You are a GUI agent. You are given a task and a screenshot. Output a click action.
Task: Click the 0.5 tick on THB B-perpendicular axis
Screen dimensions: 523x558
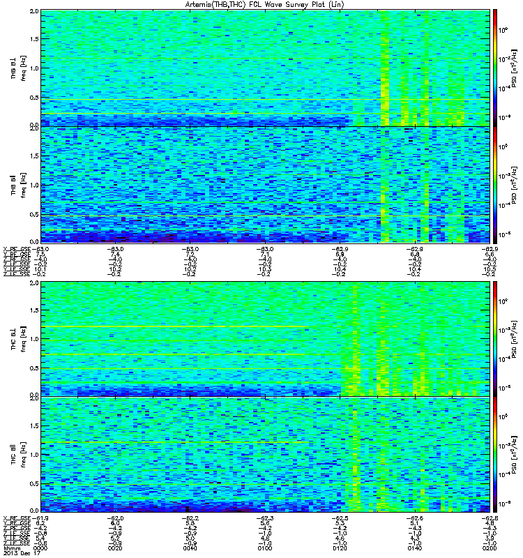(34, 98)
